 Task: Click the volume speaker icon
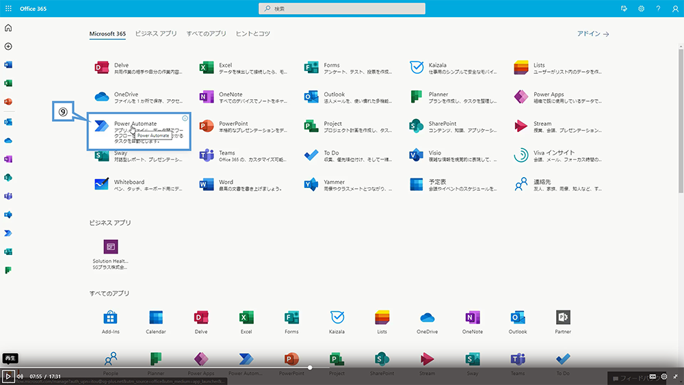[x=20, y=376]
